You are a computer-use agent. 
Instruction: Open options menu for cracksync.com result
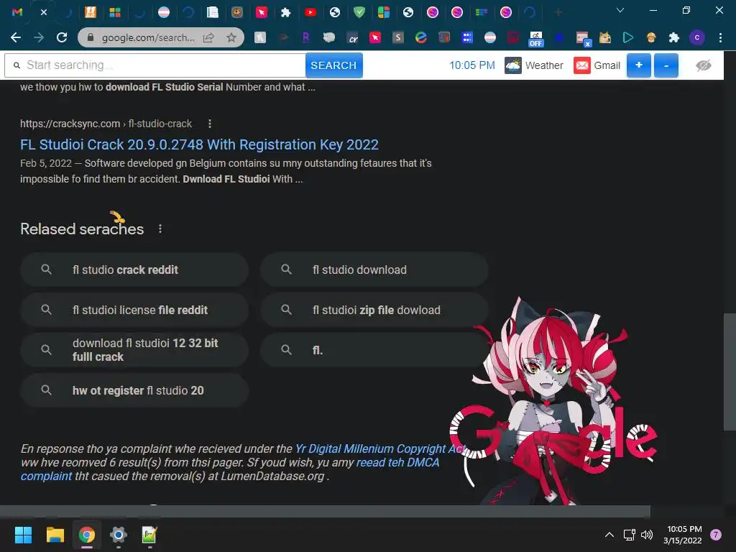click(209, 124)
